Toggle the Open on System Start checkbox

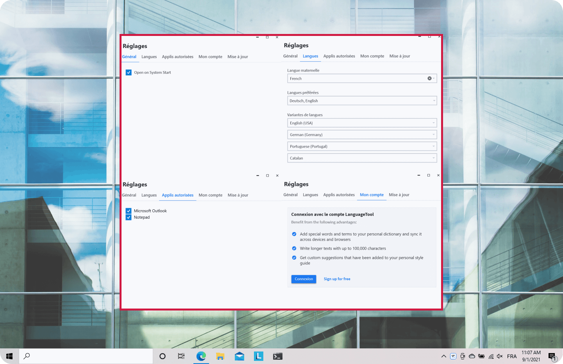(129, 73)
